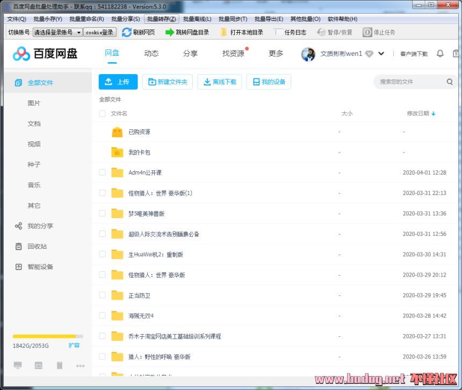Open the 批量转存(Z) menu
The image size is (462, 390).
162,19
